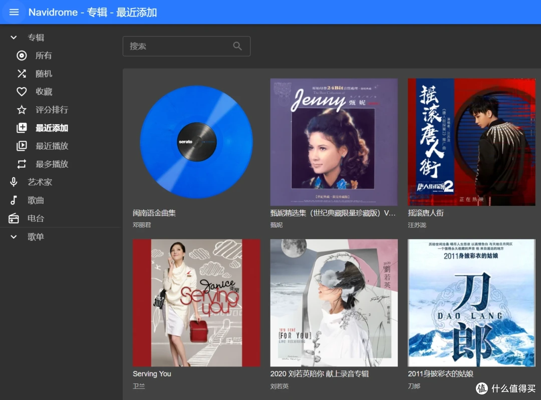This screenshot has height=400, width=541.
Task: Open the 摇滚唐人街 album cover
Action: (471, 142)
